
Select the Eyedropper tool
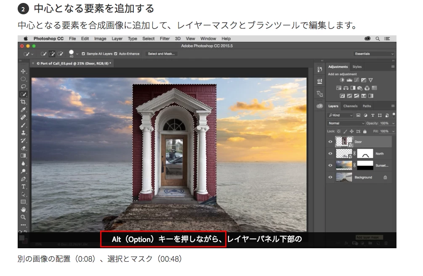tap(24, 109)
